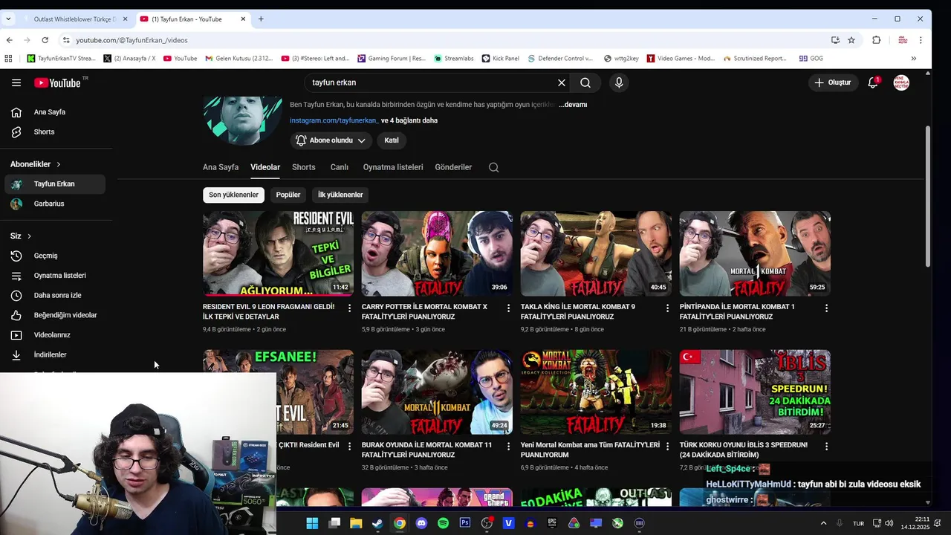
Task: Open Daha sonra izle in sidebar
Action: [55, 296]
